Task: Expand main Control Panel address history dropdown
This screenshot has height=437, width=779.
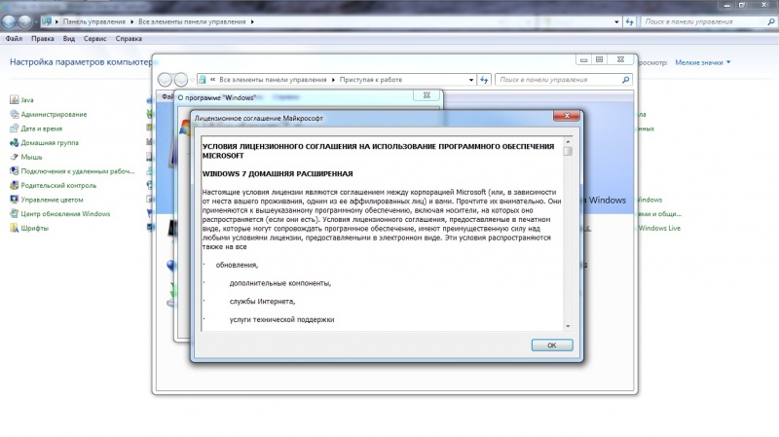Action: (616, 21)
